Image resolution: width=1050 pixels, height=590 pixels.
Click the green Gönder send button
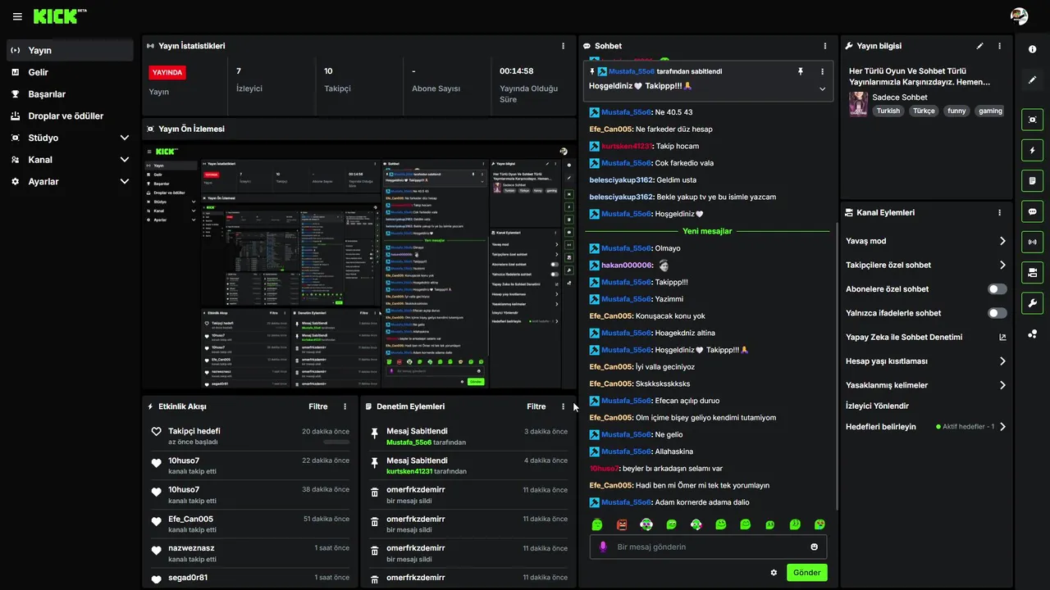point(806,573)
